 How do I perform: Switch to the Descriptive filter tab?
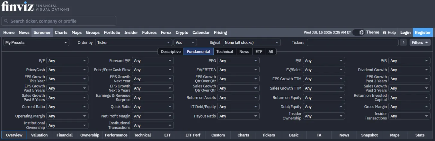tap(171, 51)
